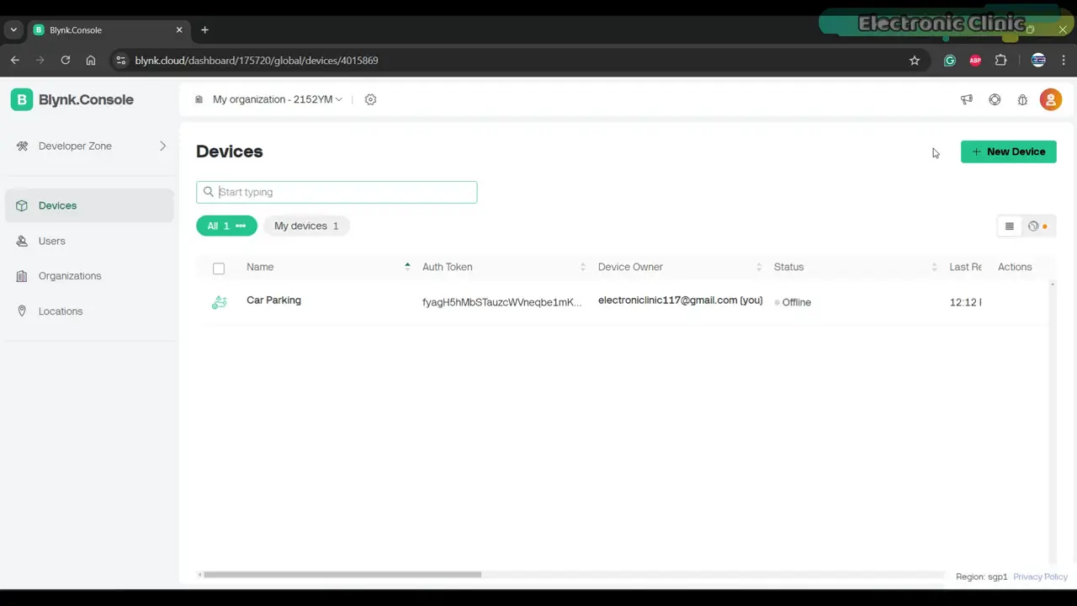This screenshot has width=1077, height=606.
Task: Click the Offline status cell
Action: coord(793,302)
